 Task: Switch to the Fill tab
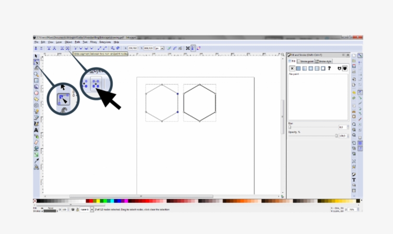[x=292, y=61]
